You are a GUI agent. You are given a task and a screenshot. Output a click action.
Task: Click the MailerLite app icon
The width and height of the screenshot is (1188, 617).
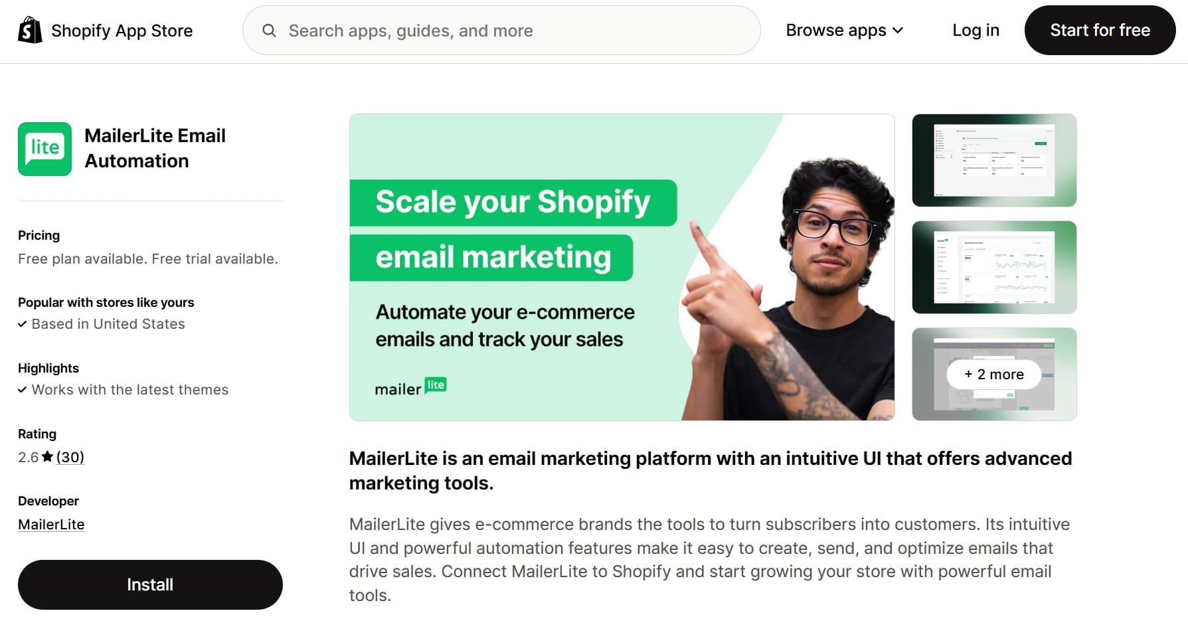[44, 149]
